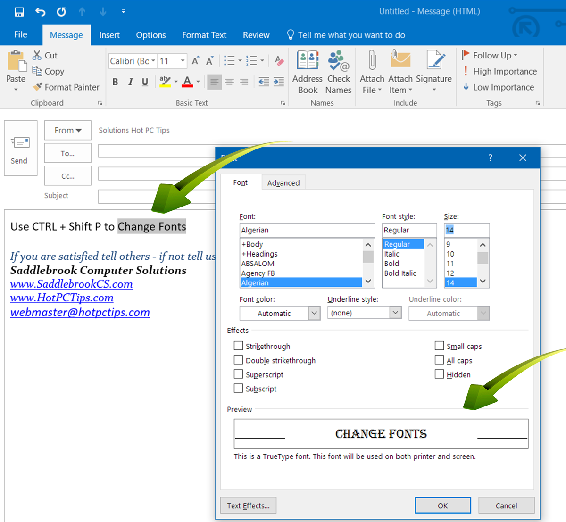Toggle underline formatting
This screenshot has width=566, height=522.
pyautogui.click(x=145, y=82)
